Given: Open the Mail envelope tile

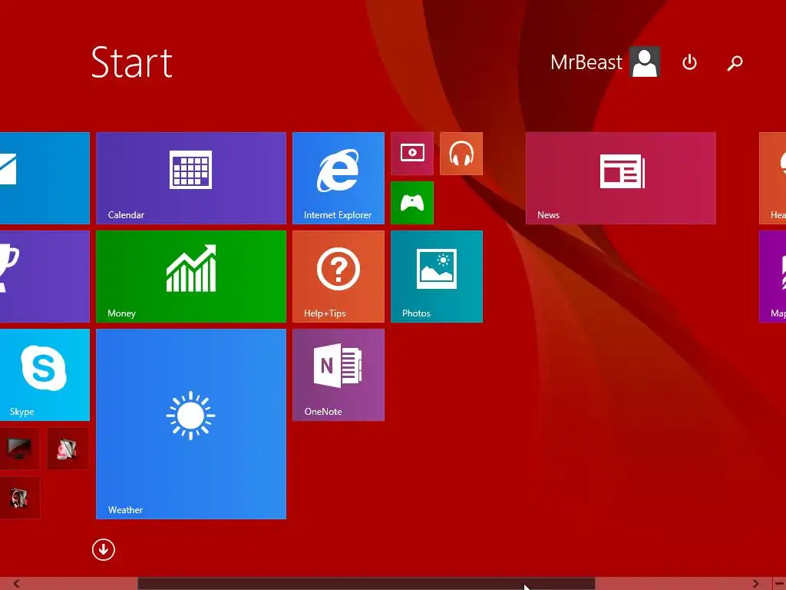Looking at the screenshot, I should coord(45,178).
